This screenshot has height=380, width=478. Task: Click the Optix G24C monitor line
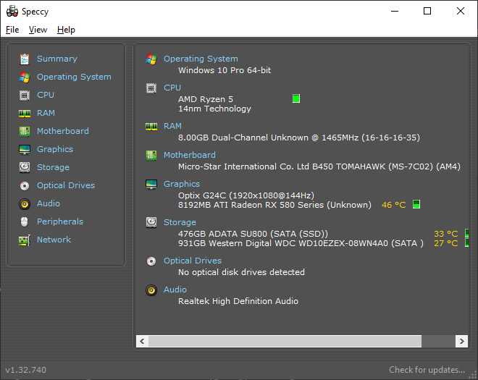tap(246, 195)
